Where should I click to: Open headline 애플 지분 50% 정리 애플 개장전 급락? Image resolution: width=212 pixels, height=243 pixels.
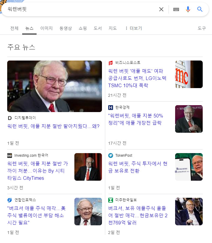[136, 119]
